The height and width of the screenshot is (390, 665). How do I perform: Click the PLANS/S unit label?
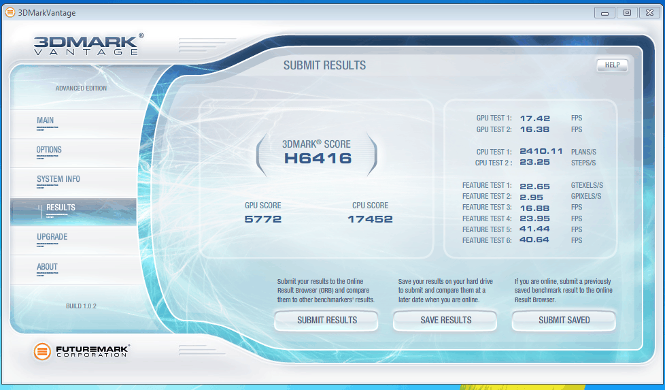tap(583, 152)
